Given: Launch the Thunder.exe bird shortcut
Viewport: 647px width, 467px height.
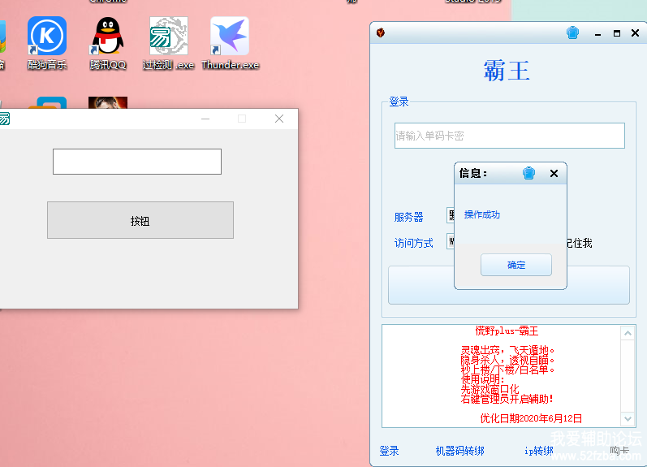Looking at the screenshot, I should (x=230, y=43).
